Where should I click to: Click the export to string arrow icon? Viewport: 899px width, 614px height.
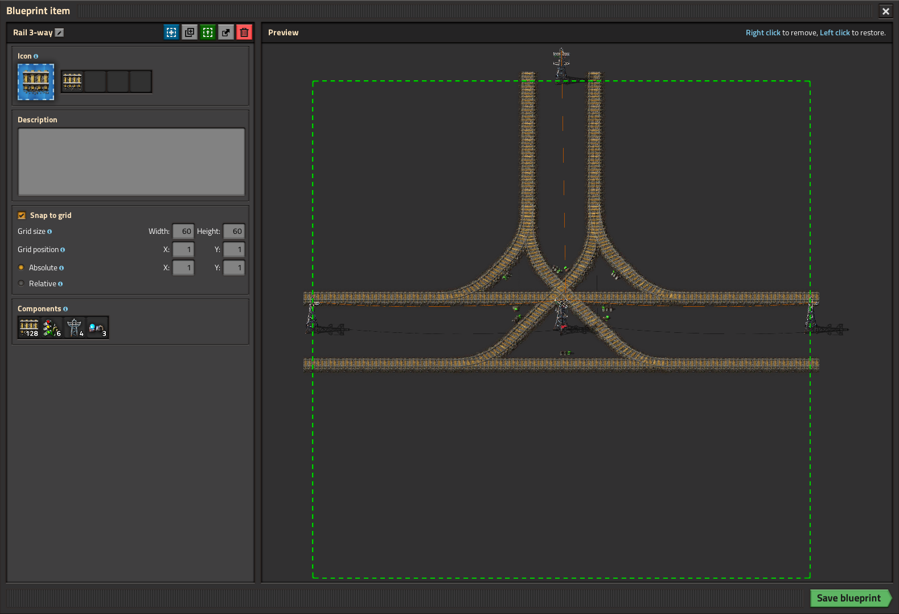[226, 32]
